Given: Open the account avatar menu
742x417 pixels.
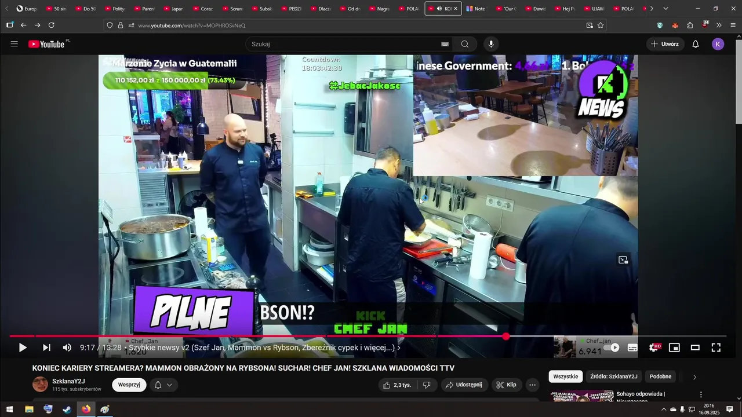Looking at the screenshot, I should 718,44.
